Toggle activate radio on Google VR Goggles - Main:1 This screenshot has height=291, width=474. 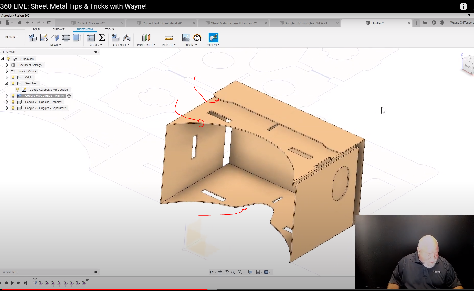pos(69,96)
